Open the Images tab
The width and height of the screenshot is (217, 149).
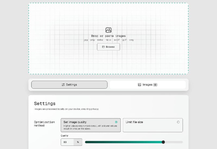pos(148,85)
